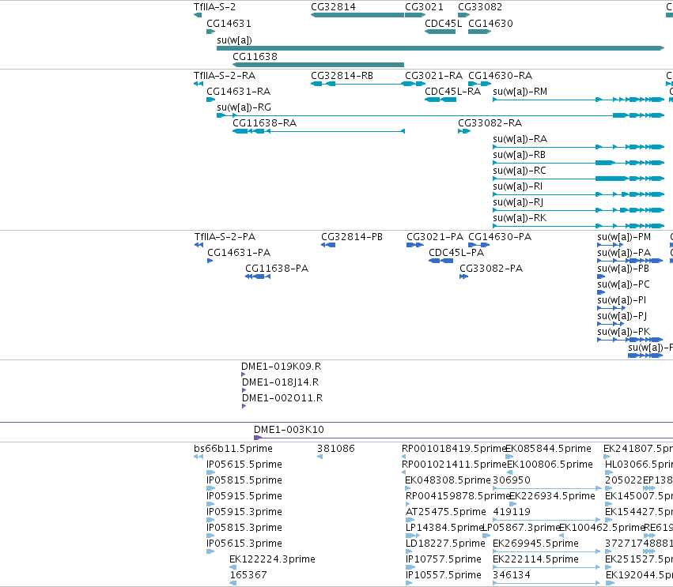Click transcript CG3021-RA
This screenshot has width=673, height=587.
[433, 76]
